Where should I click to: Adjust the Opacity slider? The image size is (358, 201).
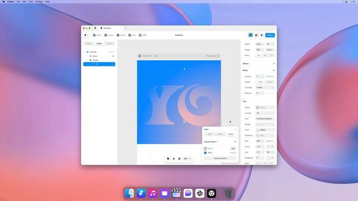270,76
